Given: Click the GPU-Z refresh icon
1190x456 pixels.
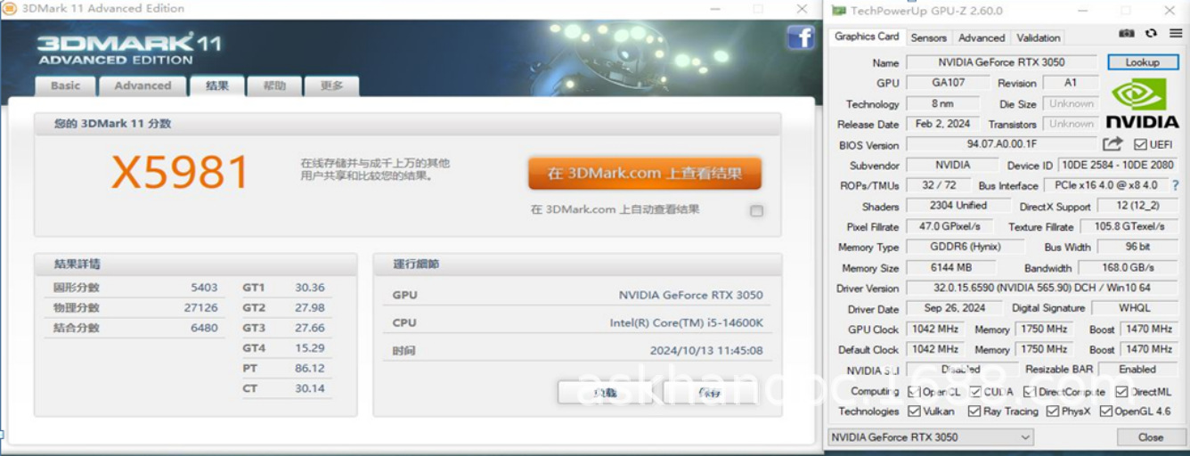Looking at the screenshot, I should [x=1151, y=33].
